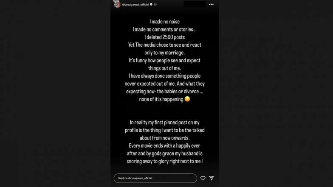
Task: Focus the Reply to divyaagarwal_official field
Action: 155,178
